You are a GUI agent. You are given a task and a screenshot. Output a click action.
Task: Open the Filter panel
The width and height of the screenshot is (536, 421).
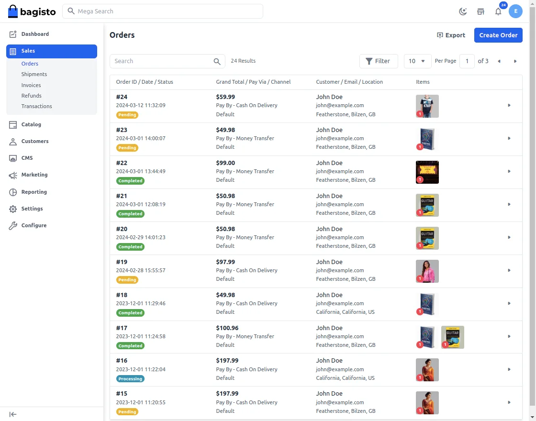click(379, 61)
